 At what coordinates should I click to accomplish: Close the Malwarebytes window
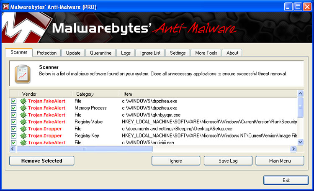[307, 7]
